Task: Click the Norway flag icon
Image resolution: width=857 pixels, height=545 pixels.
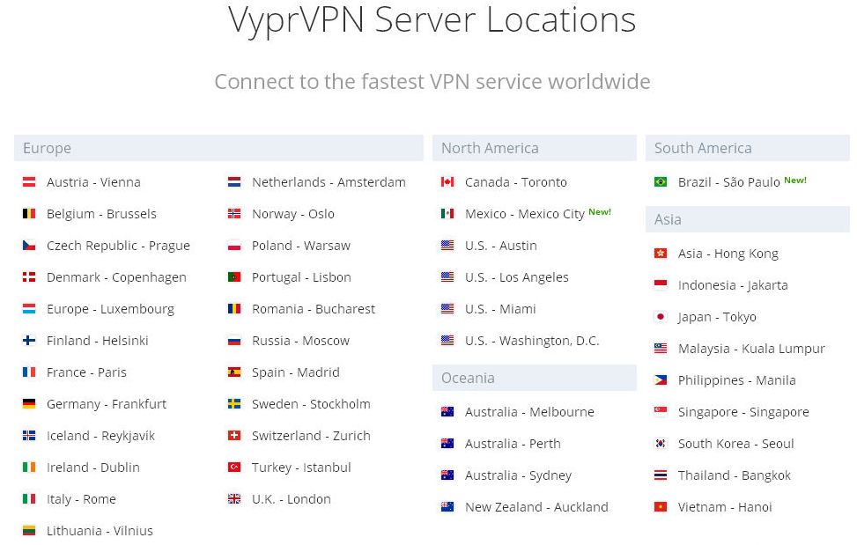Action: click(x=234, y=214)
